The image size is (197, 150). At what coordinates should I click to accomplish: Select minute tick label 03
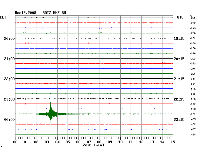coord(47,142)
